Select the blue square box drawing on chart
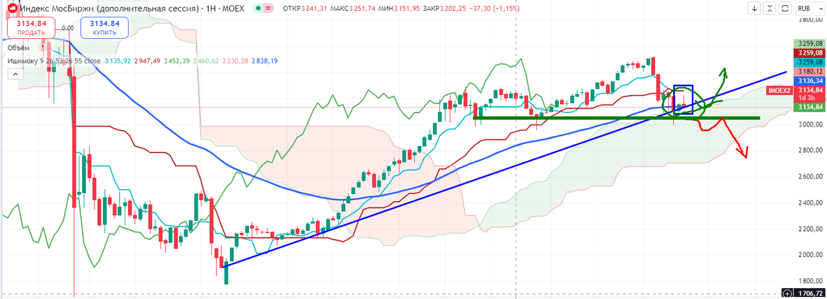Image resolution: width=827 pixels, height=299 pixels. pyautogui.click(x=683, y=99)
